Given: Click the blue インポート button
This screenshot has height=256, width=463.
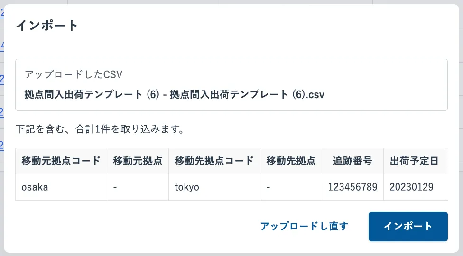Looking at the screenshot, I should pyautogui.click(x=408, y=226).
